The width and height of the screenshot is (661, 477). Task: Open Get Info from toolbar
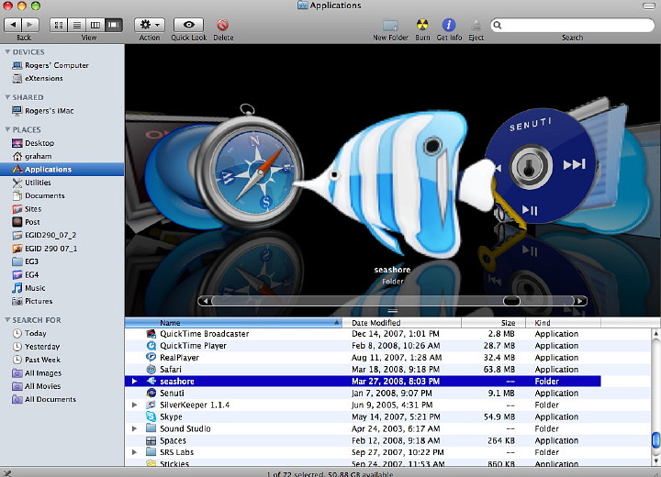point(449,25)
